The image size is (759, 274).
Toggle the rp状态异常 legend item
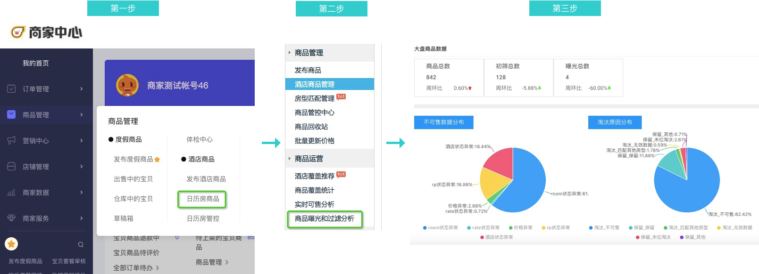[x=556, y=227]
